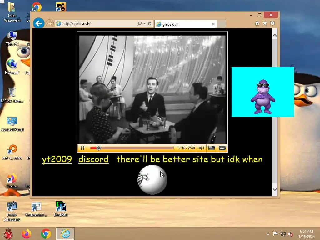This screenshot has width=320, height=240.
Task: Open the discord link
Action: point(93,159)
